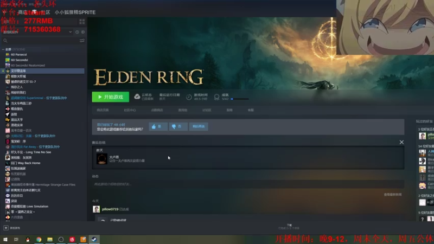Open pillow0719 avatar in activity feed
This screenshot has width=434, height=244.
(96, 209)
